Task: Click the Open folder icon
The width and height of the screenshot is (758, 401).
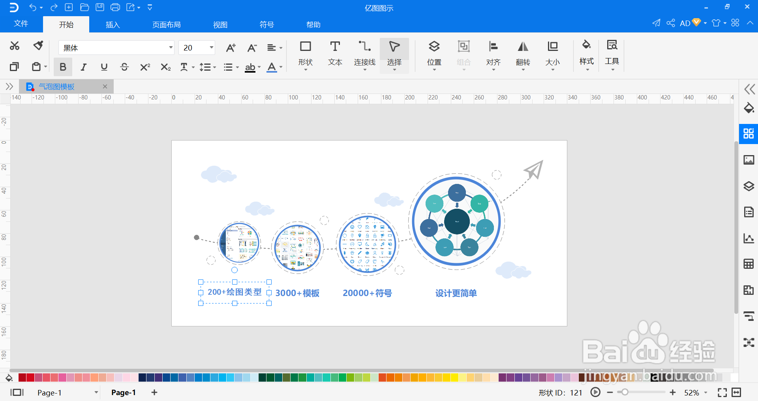Action: pos(84,7)
